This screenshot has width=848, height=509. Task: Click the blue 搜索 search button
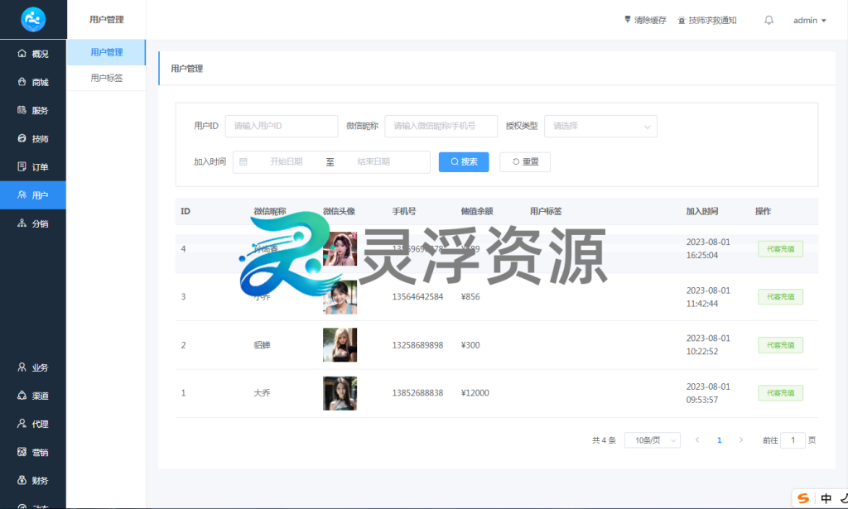pos(464,161)
